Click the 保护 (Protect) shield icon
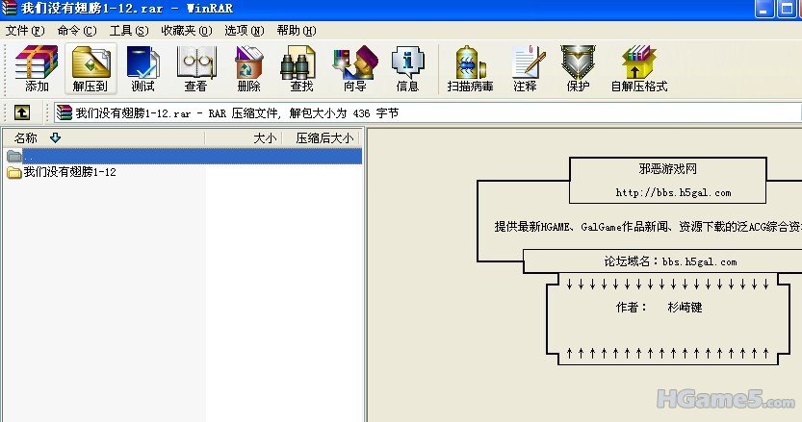The width and height of the screenshot is (802, 422). click(578, 68)
